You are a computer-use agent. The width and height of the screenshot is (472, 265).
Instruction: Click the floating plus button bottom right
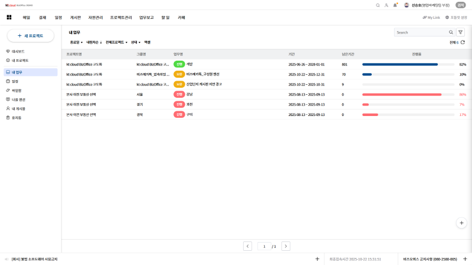[462, 223]
